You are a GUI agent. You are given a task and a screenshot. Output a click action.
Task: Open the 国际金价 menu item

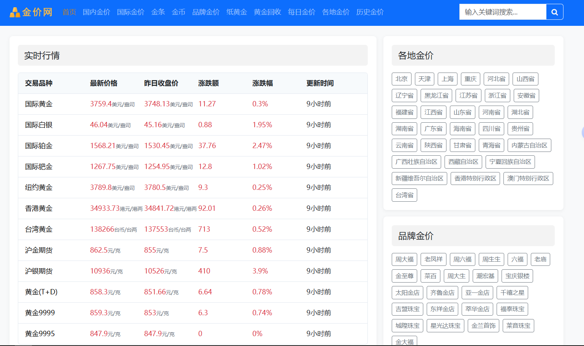tap(131, 12)
